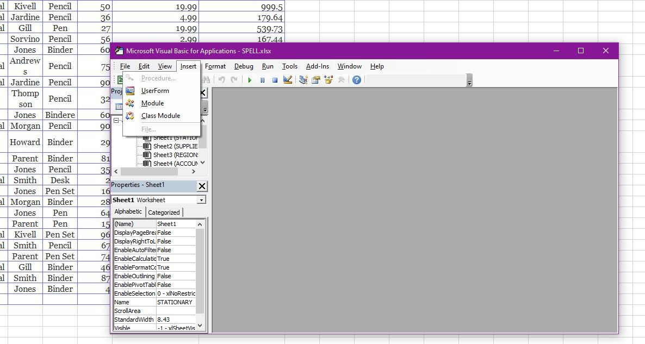The image size is (645, 344).
Task: Open the View menu
Action: [x=165, y=66]
